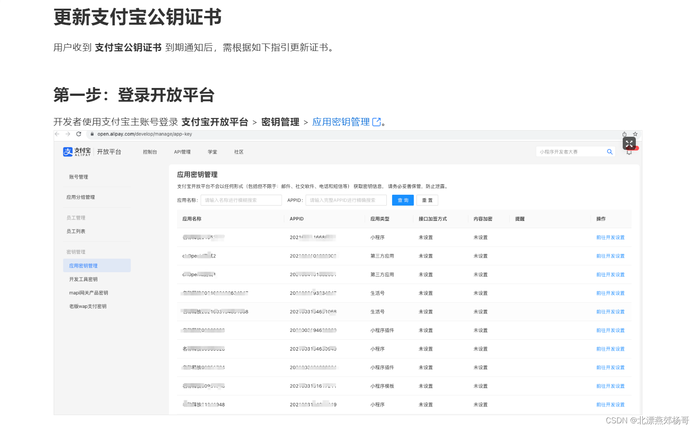Select 应用分组管理 in the sidebar
696x429 pixels.
pos(81,197)
